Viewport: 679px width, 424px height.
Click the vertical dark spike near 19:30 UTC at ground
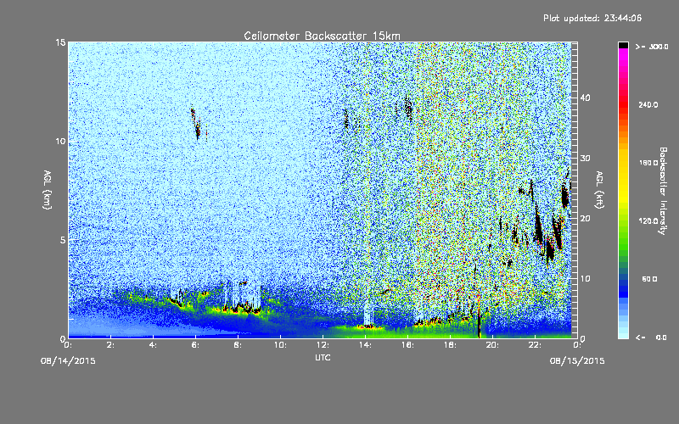[479, 322]
